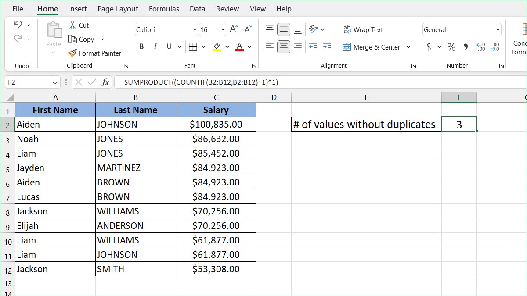Select the red Font Color swatch
Viewport: 527px width, 296px height.
point(239,46)
